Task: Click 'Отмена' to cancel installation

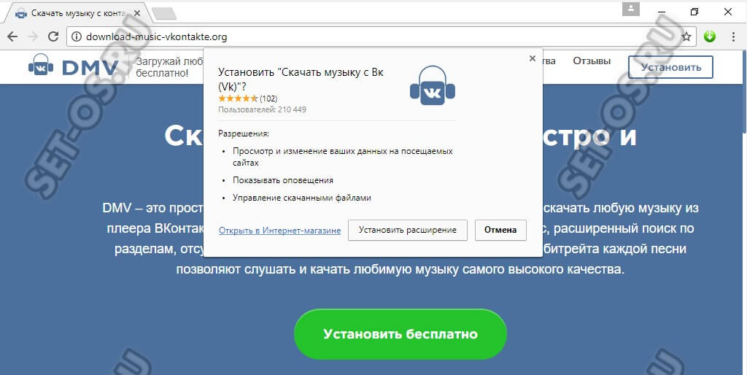Action: [x=500, y=230]
